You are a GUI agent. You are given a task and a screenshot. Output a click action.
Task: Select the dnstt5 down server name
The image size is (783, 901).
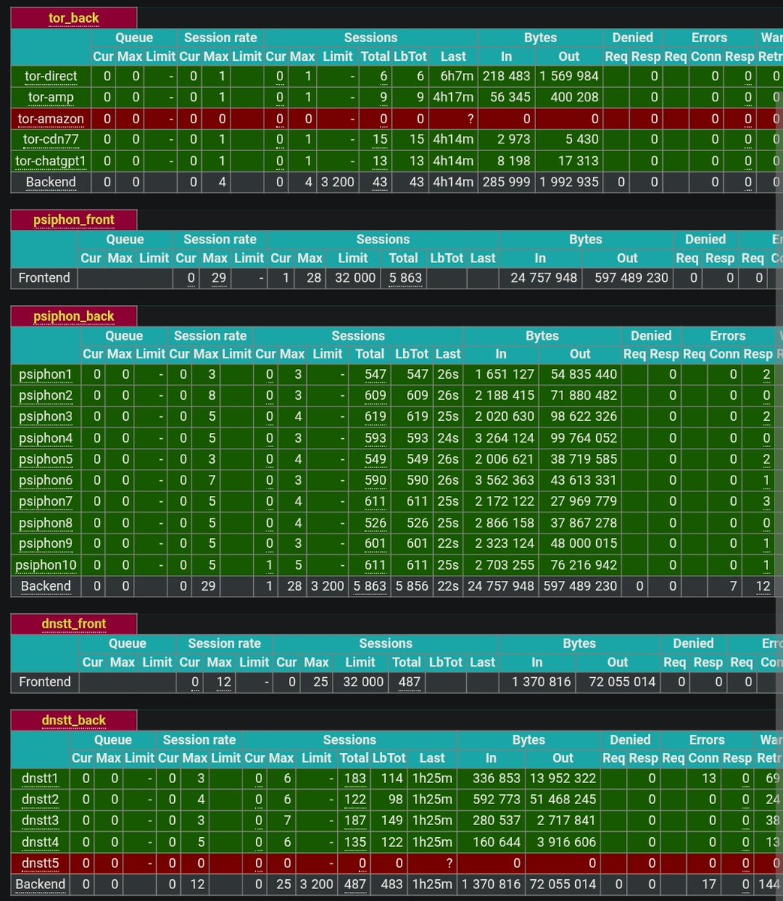pyautogui.click(x=40, y=863)
